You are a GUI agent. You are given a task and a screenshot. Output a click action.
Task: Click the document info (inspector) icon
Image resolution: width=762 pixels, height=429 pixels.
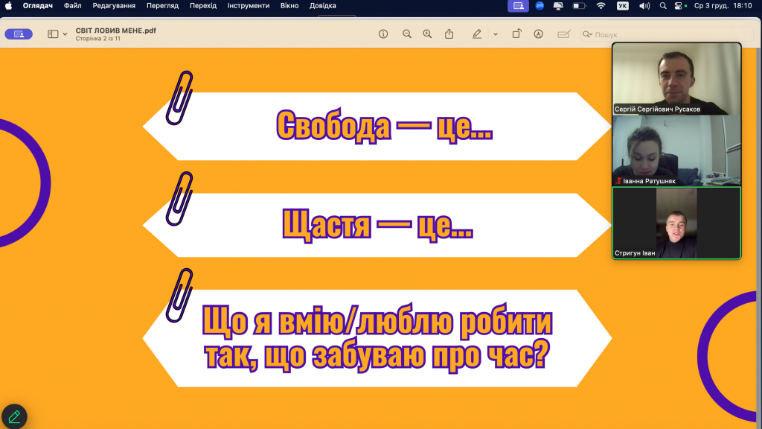383,34
